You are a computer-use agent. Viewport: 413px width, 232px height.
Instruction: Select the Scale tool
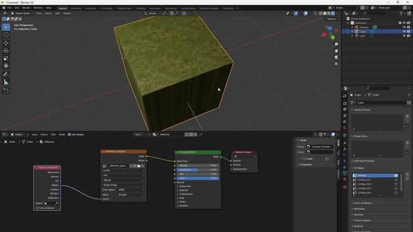click(6, 58)
